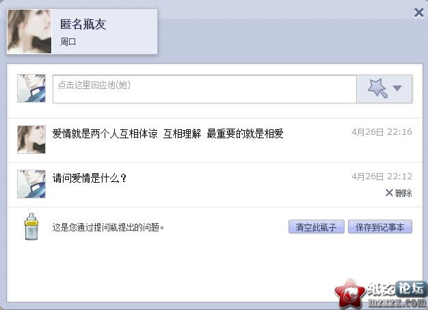Click the magic wand star icon
Screen dimensions: 428x310
(x=377, y=88)
